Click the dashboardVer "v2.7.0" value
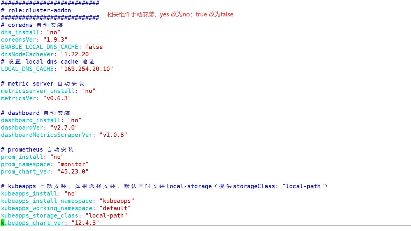This screenshot has width=411, height=231. [64, 128]
